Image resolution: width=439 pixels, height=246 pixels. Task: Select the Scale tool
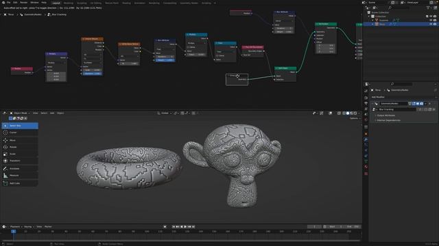coord(20,154)
